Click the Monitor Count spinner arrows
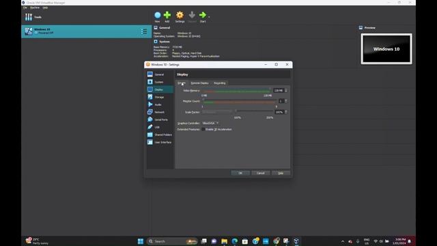The image size is (437, 246). tap(286, 101)
